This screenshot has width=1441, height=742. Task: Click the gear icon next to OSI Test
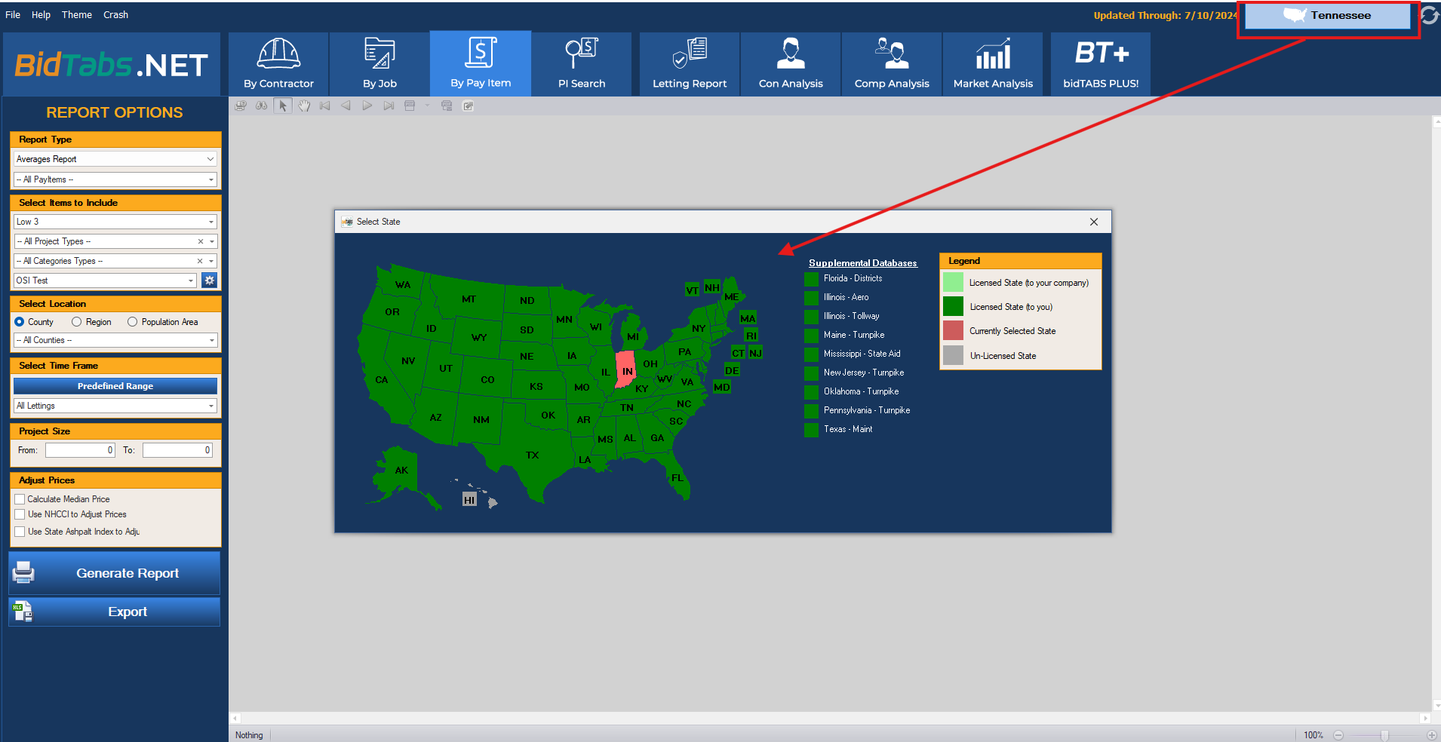[x=209, y=281]
